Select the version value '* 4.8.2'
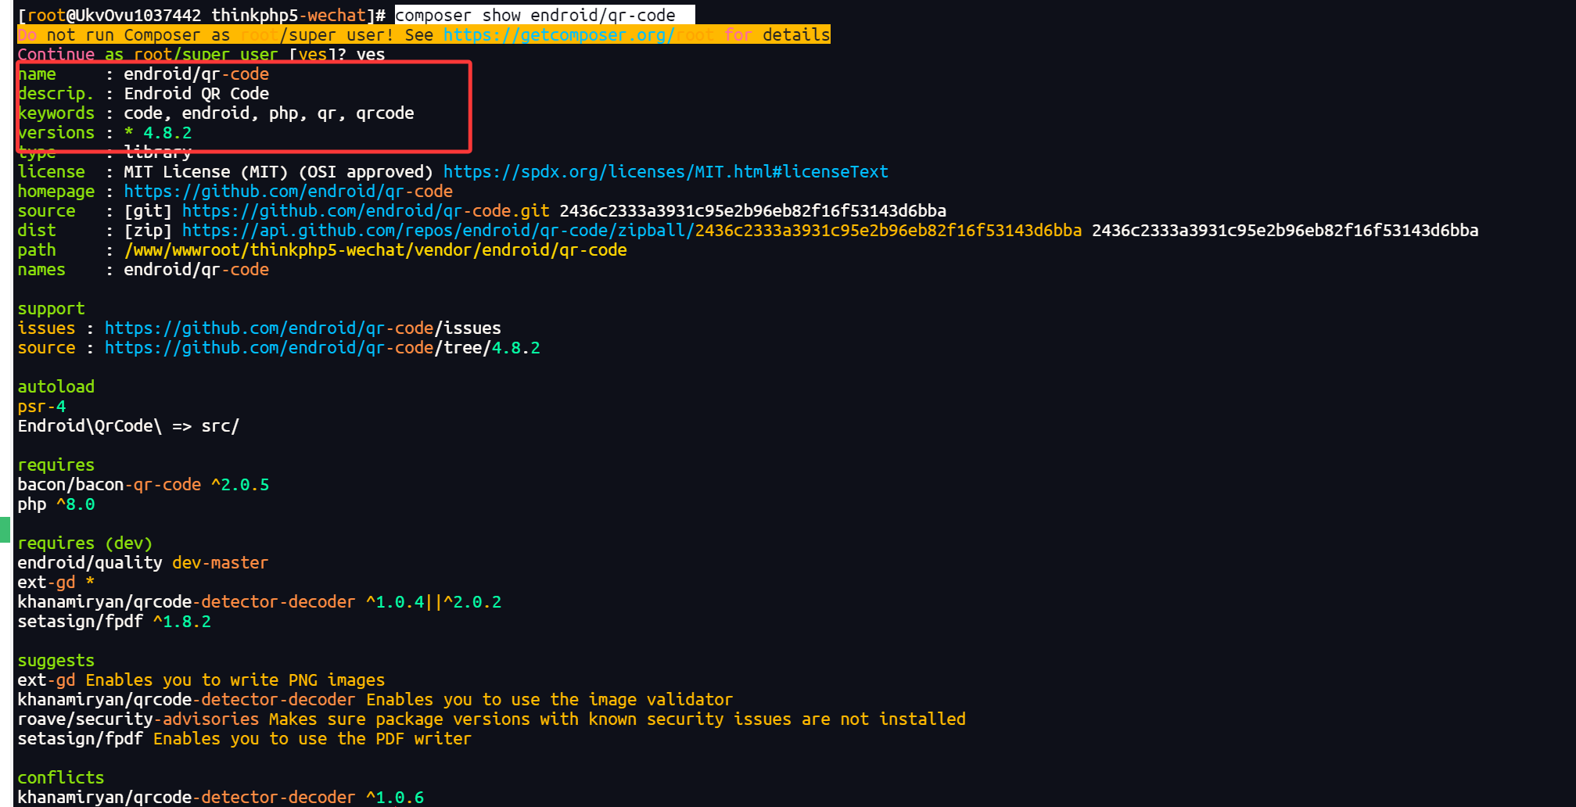1576x807 pixels. 158,133
